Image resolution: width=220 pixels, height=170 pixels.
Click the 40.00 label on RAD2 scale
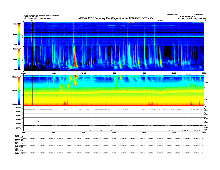(15, 24)
